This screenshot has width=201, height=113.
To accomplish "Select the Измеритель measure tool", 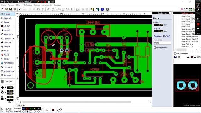I will pos(8,71).
